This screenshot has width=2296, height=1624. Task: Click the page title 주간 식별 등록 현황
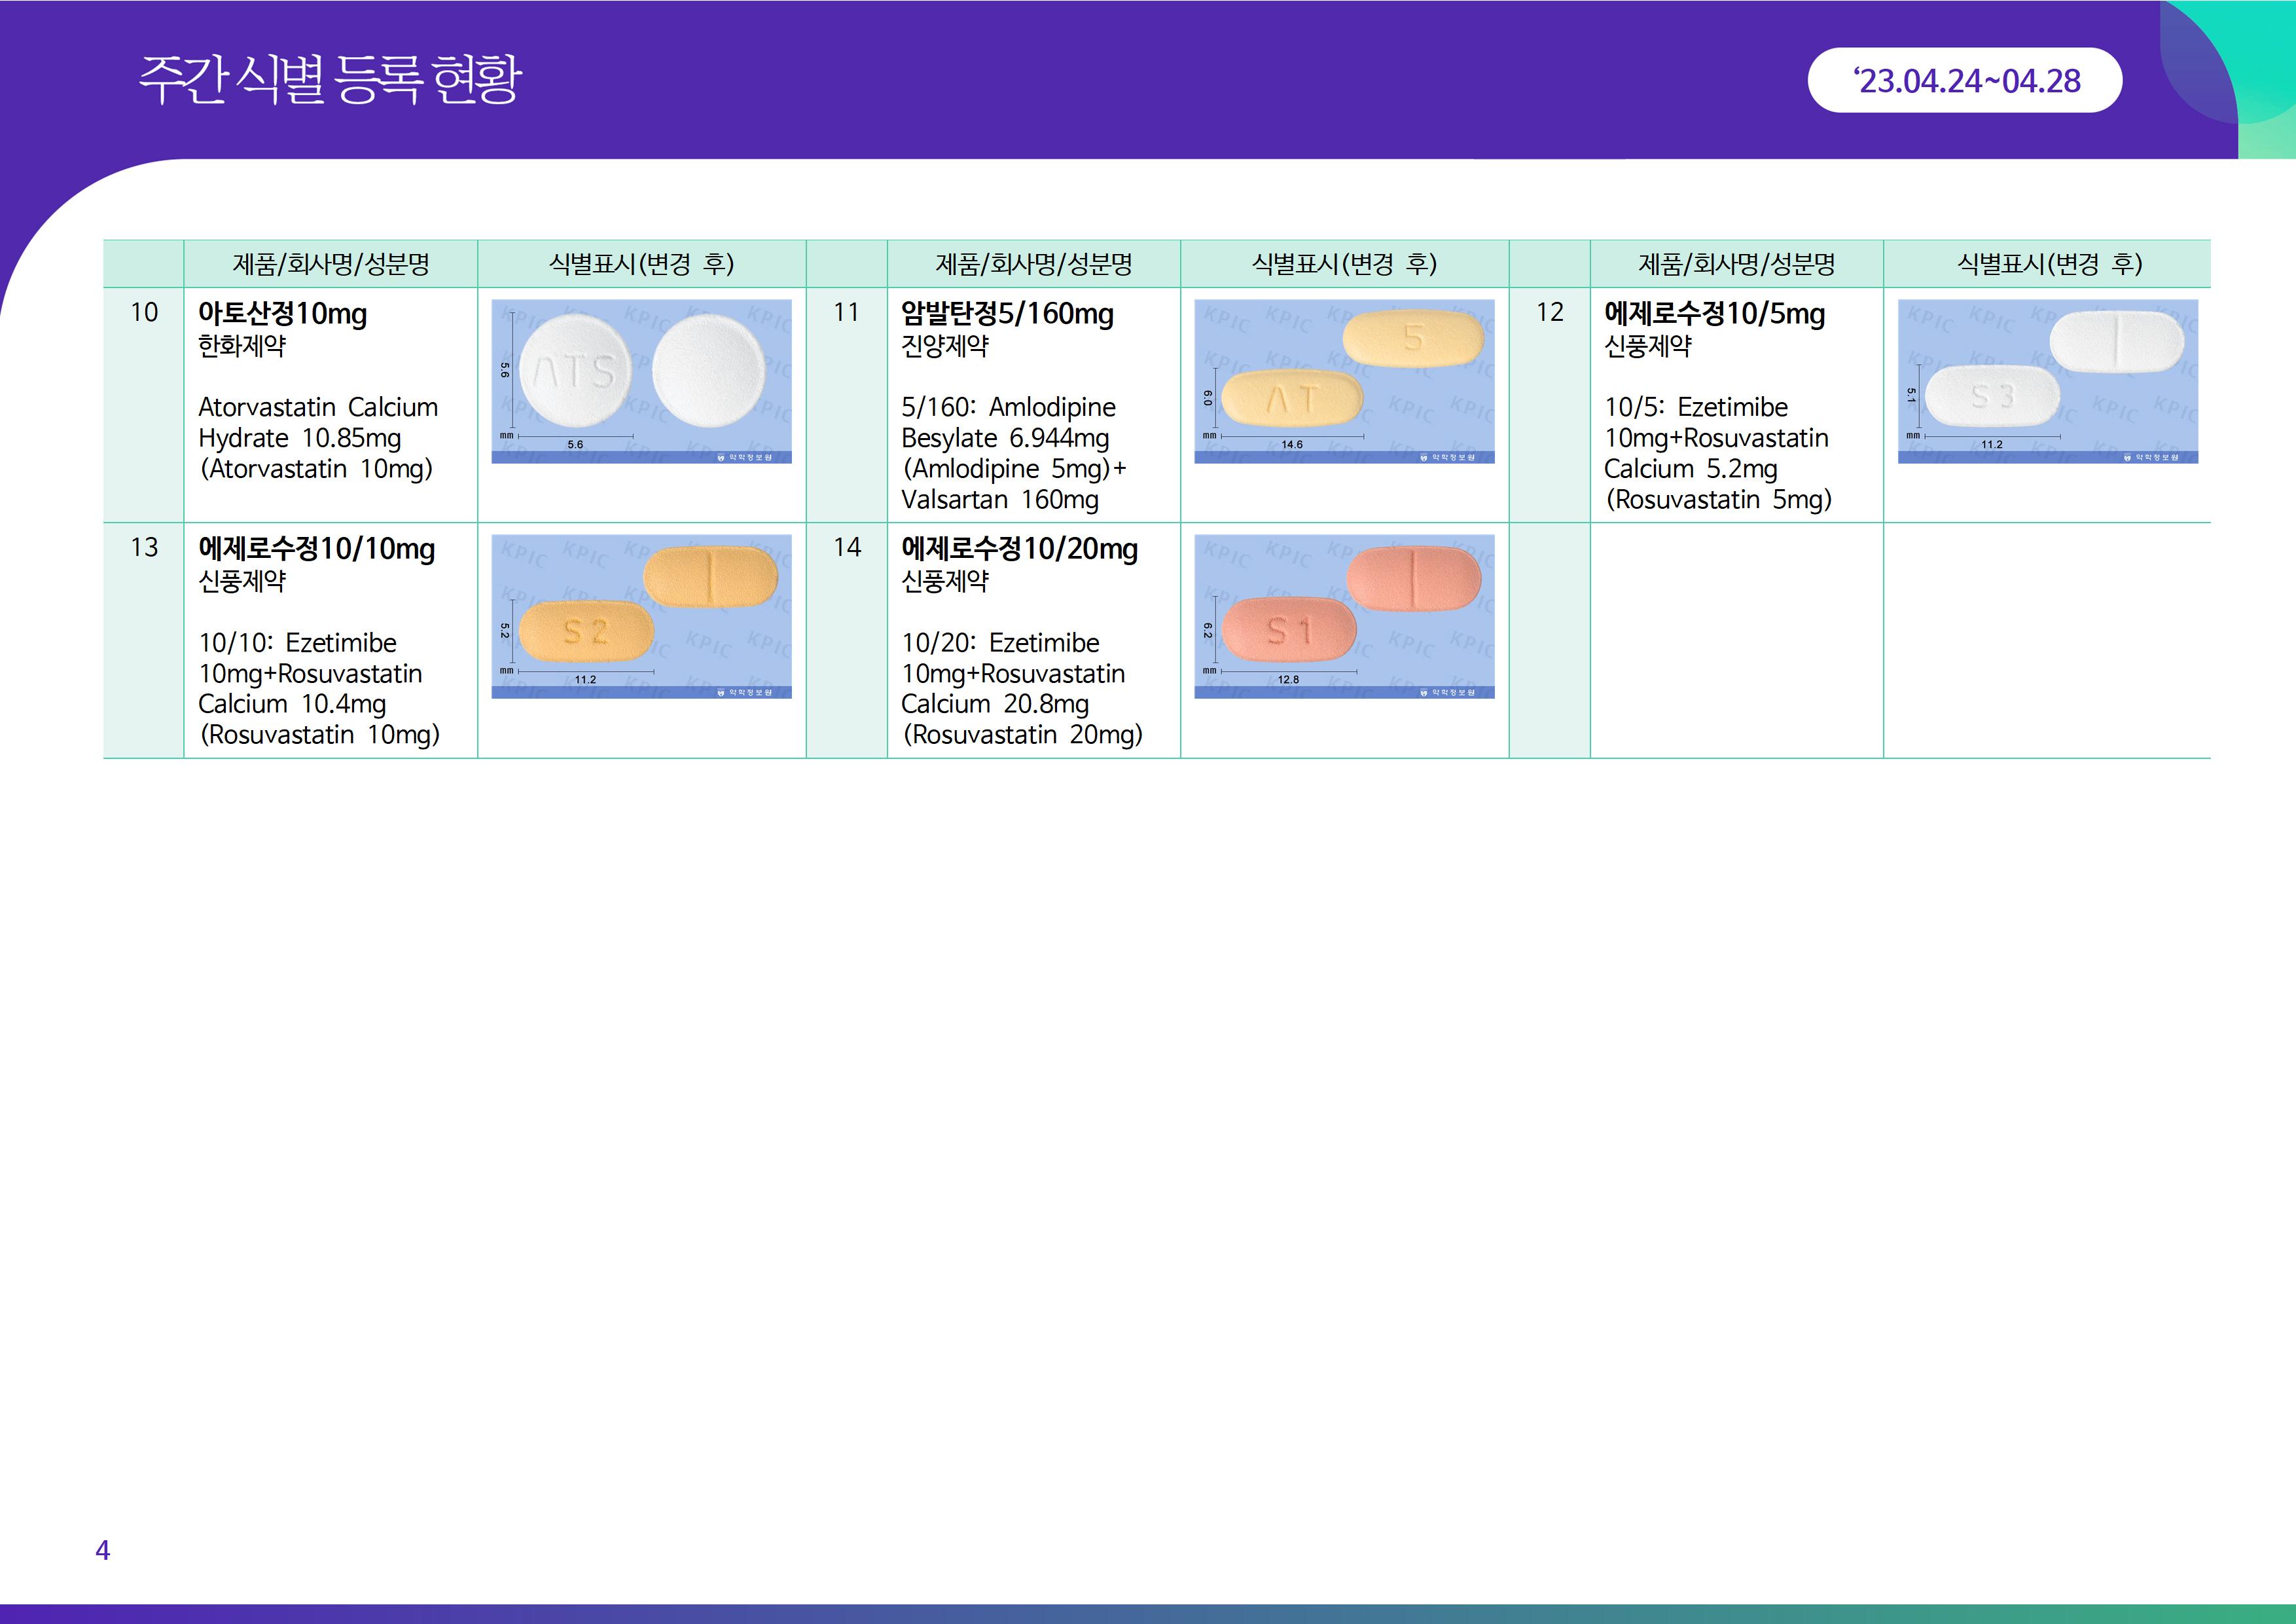330,80
